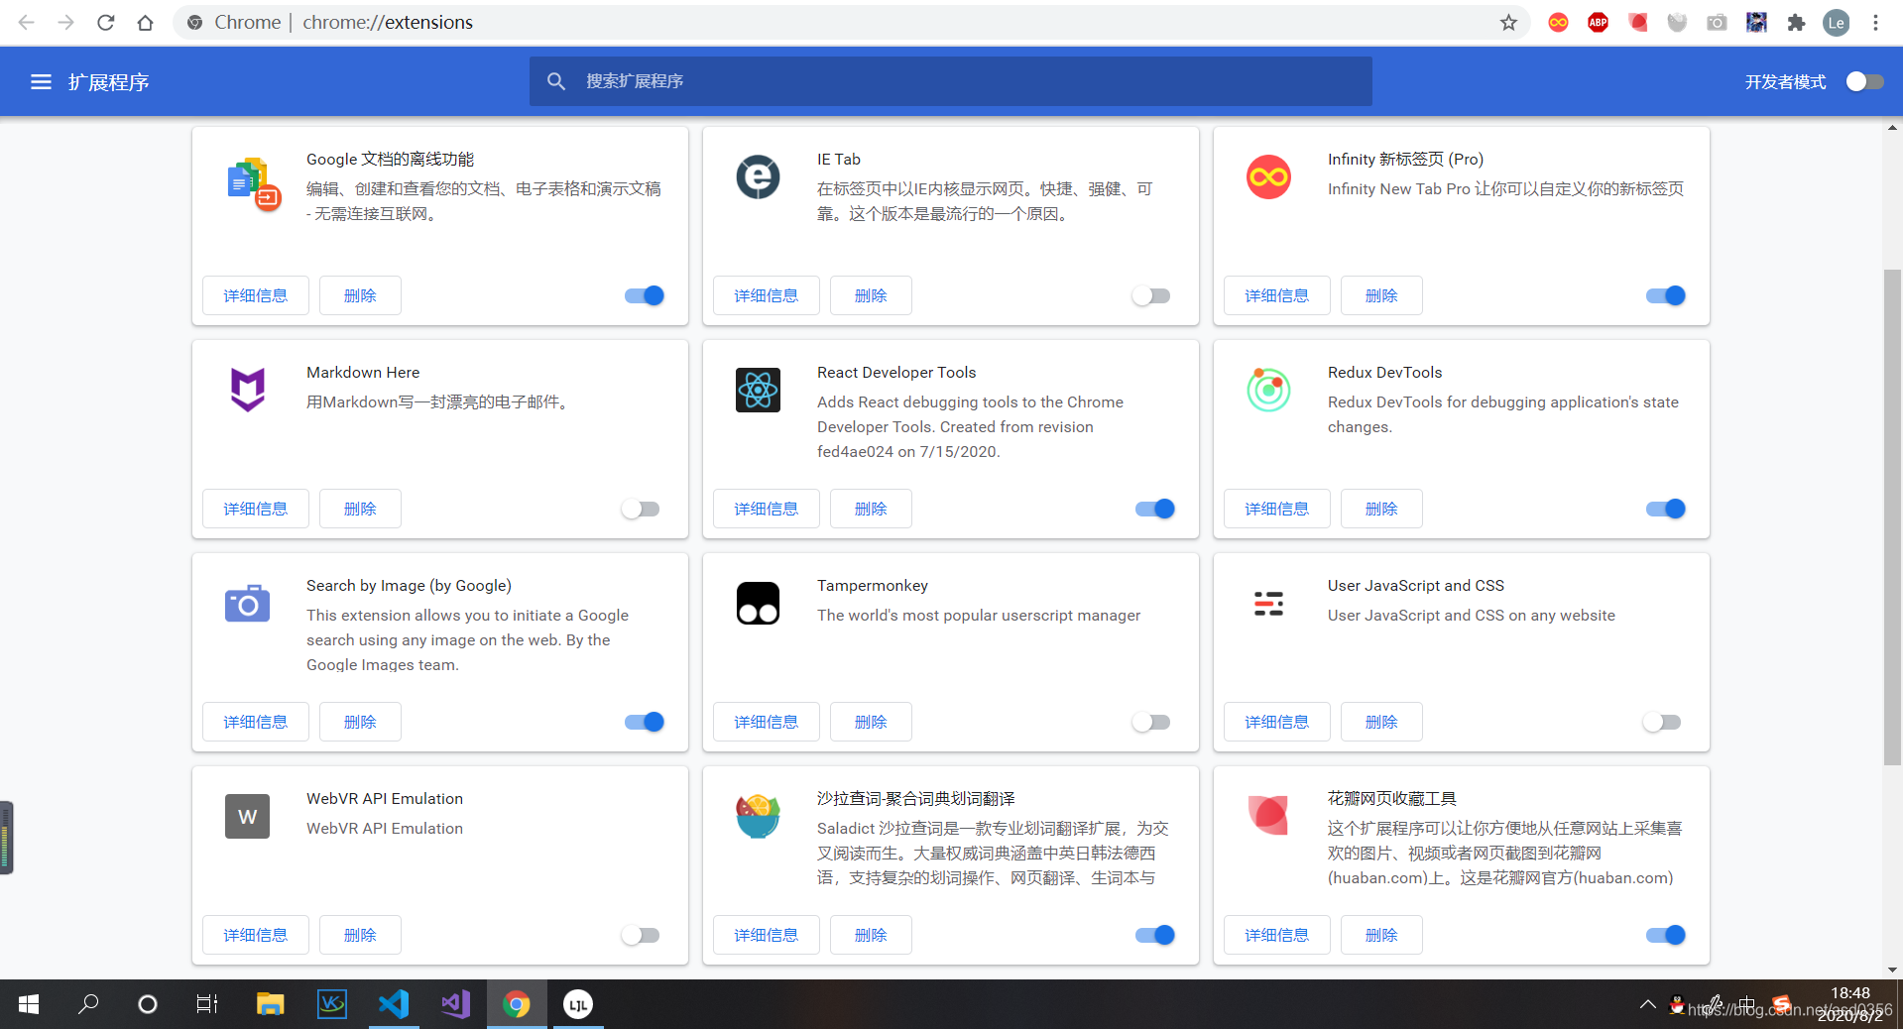The image size is (1903, 1029).
Task: Disable the Saladict extension
Action: [x=1155, y=935]
